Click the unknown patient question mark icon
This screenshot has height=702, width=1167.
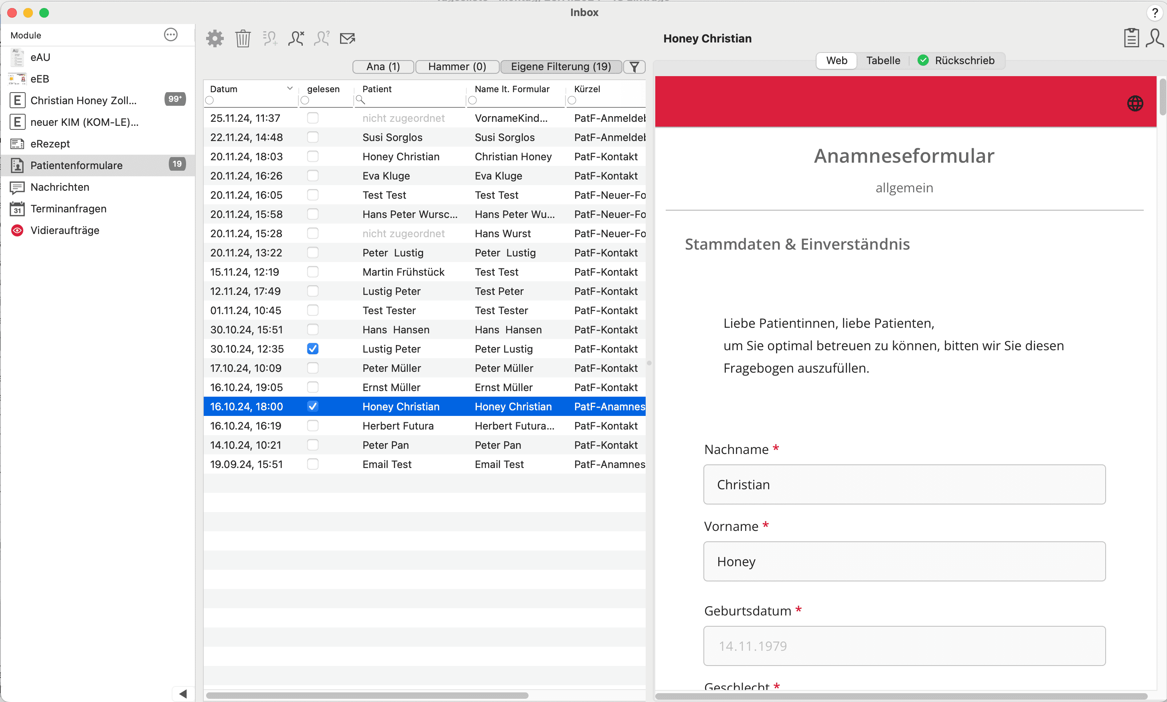322,38
